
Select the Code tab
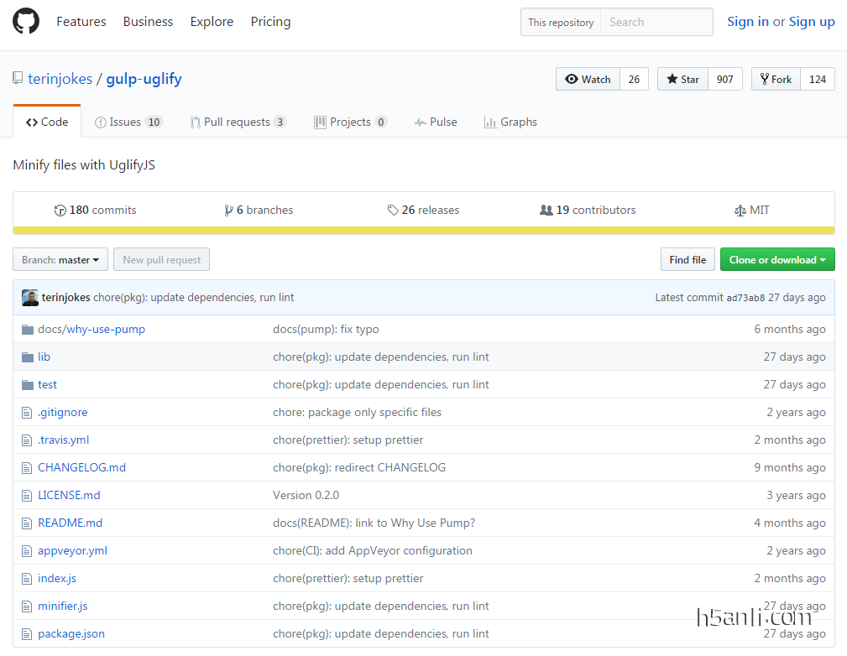pyautogui.click(x=47, y=122)
